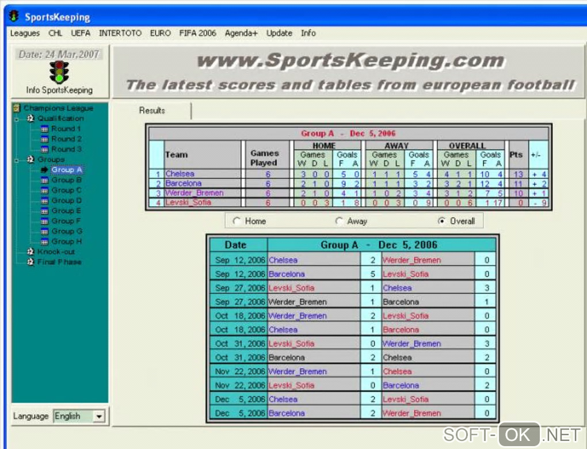Select Final Phase in the tree

(x=59, y=262)
